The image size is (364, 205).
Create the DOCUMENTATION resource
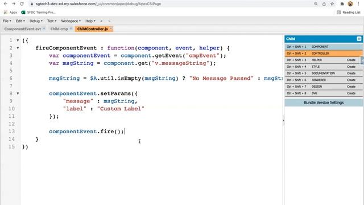pyautogui.click(x=351, y=73)
